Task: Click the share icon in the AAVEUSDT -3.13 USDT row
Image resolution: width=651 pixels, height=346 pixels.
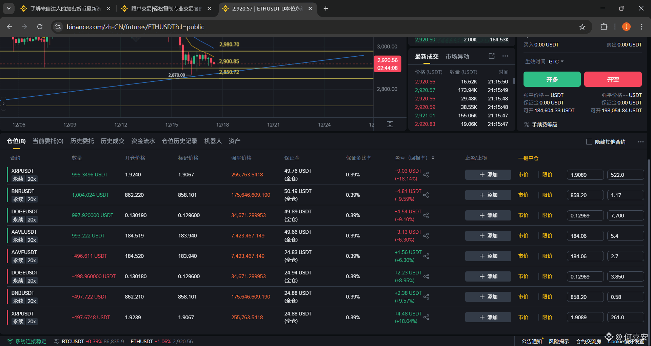Action: [x=426, y=236]
